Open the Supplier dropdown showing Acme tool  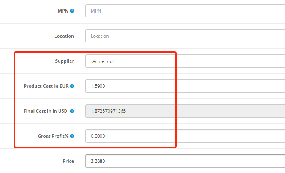(185, 61)
